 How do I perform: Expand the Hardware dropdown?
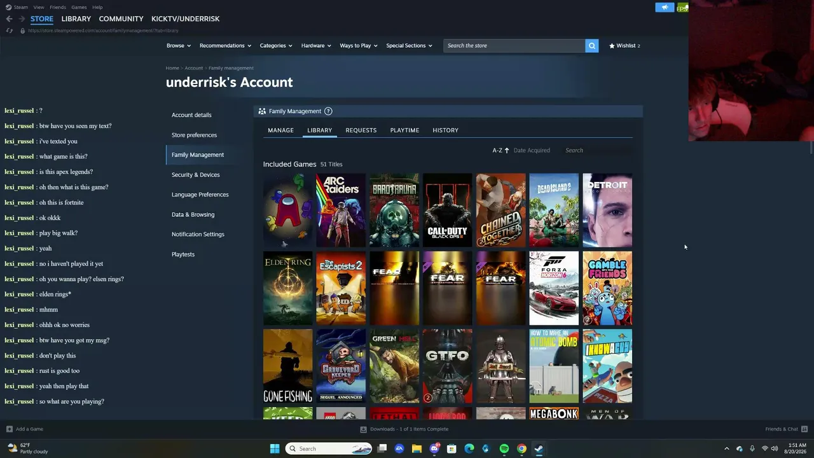pos(316,46)
